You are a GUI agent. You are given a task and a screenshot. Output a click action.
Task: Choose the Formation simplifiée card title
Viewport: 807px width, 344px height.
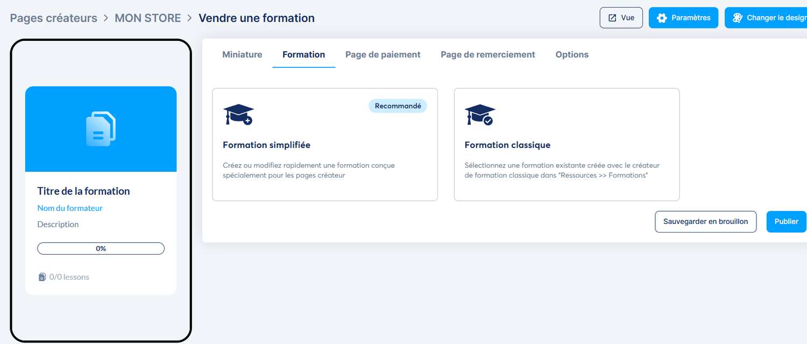(x=266, y=145)
